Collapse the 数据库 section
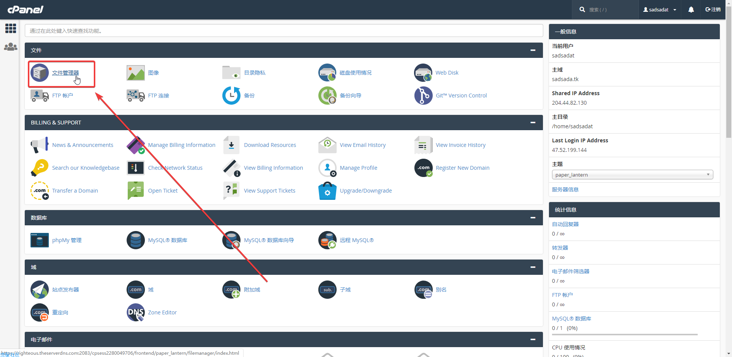The height and width of the screenshot is (357, 732). tap(533, 218)
